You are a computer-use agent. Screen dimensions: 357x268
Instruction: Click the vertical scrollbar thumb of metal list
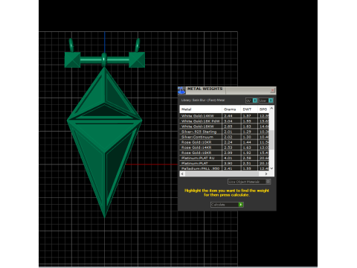coord(271,140)
